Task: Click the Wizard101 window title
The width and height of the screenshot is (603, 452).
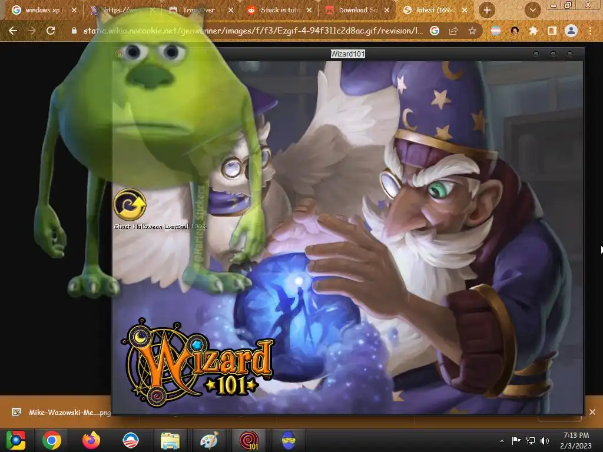Action: 347,54
